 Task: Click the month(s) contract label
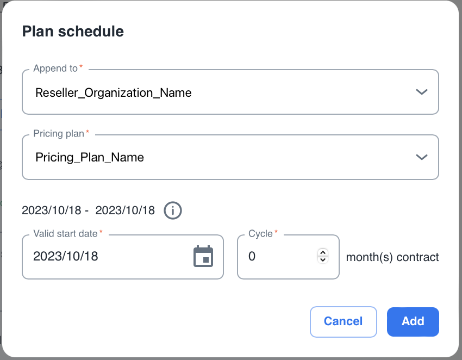392,257
